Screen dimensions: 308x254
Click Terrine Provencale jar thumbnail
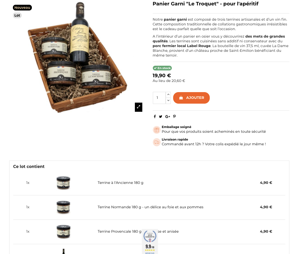click(63, 231)
